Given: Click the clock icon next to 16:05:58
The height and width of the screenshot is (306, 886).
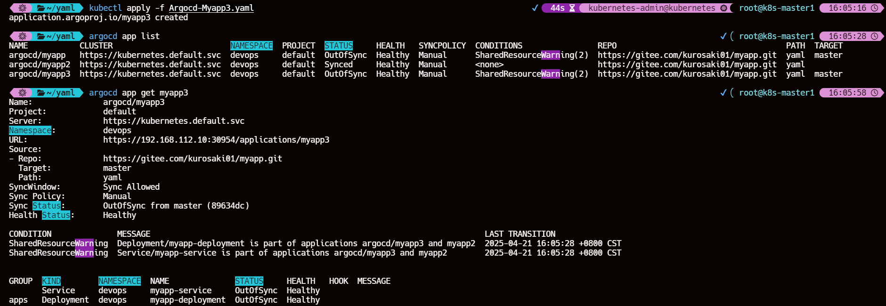Looking at the screenshot, I should (874, 93).
